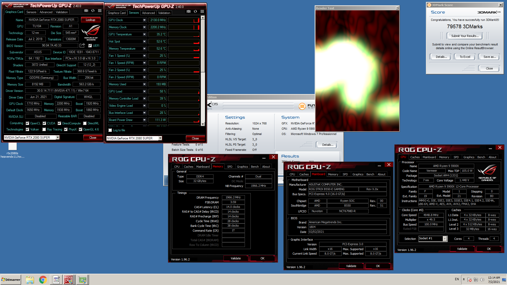This screenshot has width=507, height=285.
Task: Toggle DirectCompute checkbox
Action: (x=59, y=123)
